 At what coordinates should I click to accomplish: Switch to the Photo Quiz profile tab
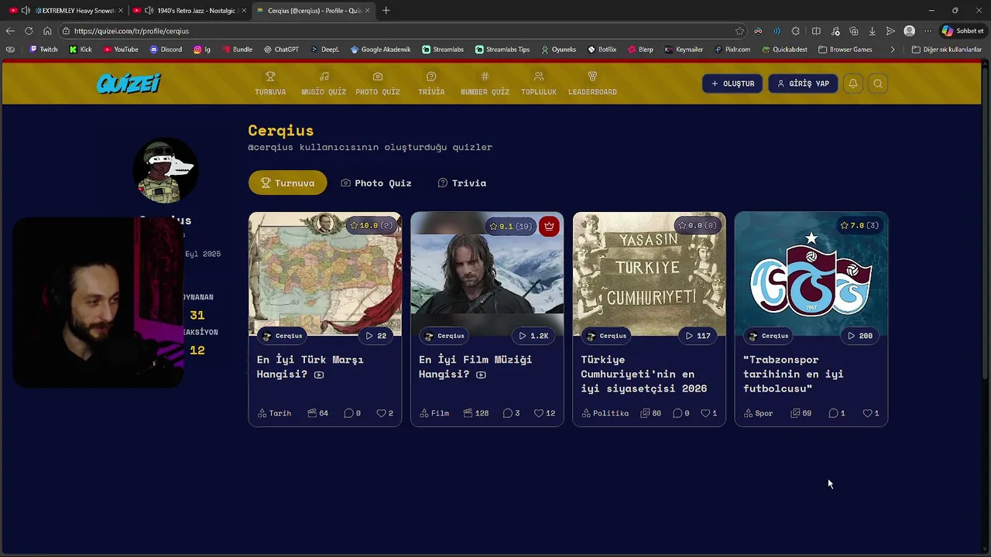point(376,183)
